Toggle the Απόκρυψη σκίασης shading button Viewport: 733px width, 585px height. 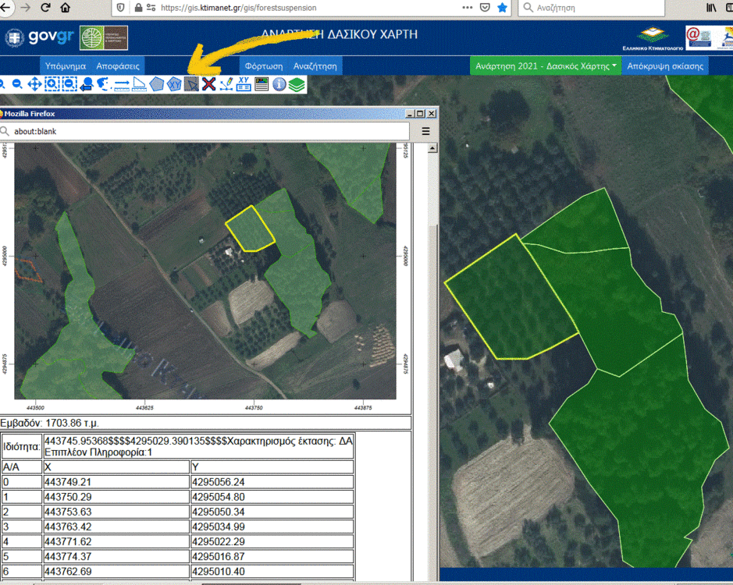[x=665, y=66]
